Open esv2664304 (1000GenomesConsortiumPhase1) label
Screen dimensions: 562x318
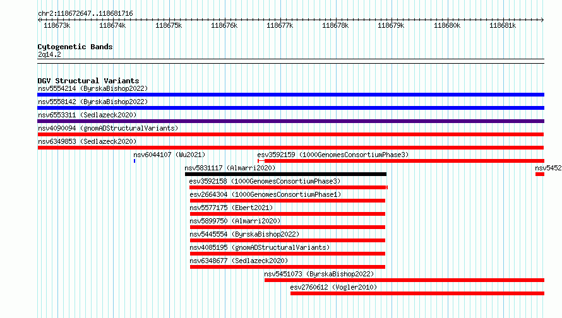[265, 194]
